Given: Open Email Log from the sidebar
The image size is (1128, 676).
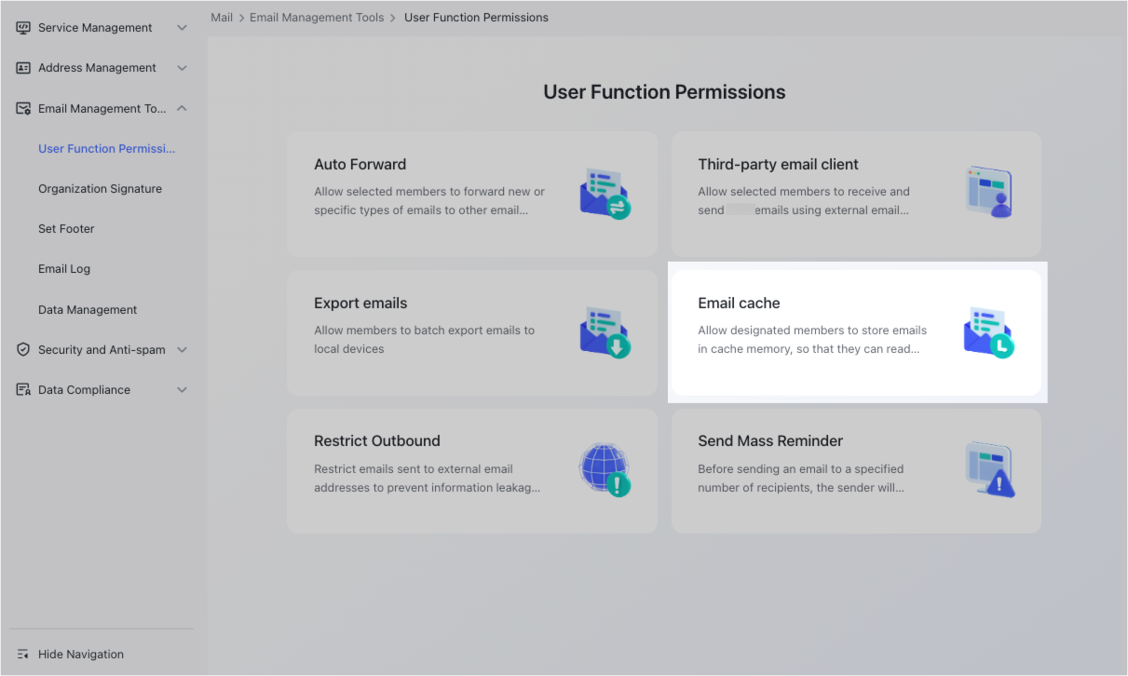Looking at the screenshot, I should (x=64, y=268).
